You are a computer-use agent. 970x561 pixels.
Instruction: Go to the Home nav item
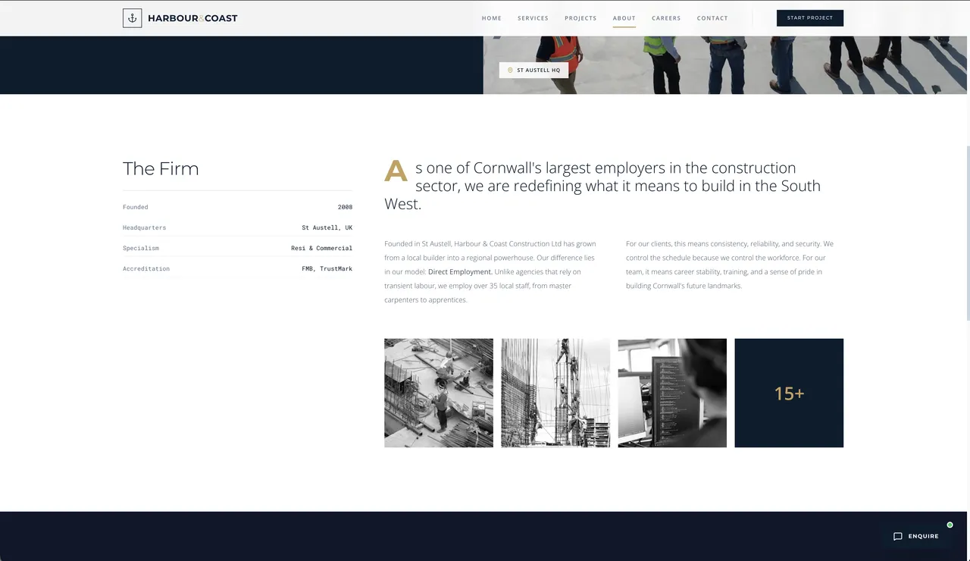click(x=492, y=18)
